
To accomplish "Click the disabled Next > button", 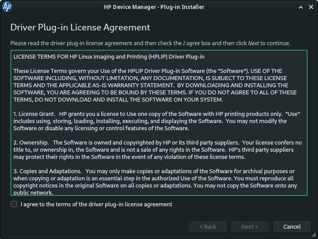I will [249, 226].
